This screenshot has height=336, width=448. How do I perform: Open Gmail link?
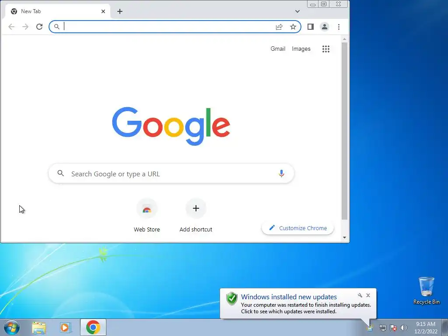[x=278, y=49]
